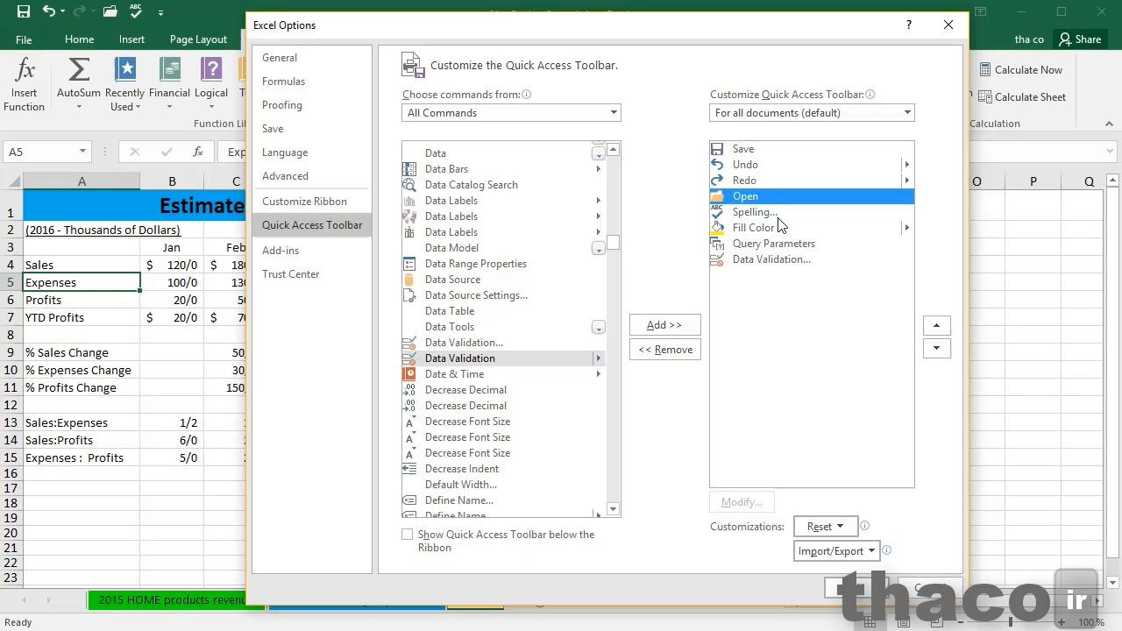This screenshot has height=631, width=1122.
Task: Click the dialog Help question mark
Action: point(909,25)
